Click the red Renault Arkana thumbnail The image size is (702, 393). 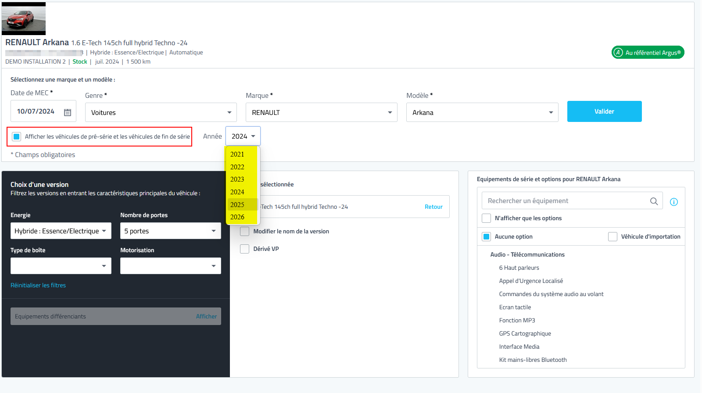pyautogui.click(x=24, y=18)
